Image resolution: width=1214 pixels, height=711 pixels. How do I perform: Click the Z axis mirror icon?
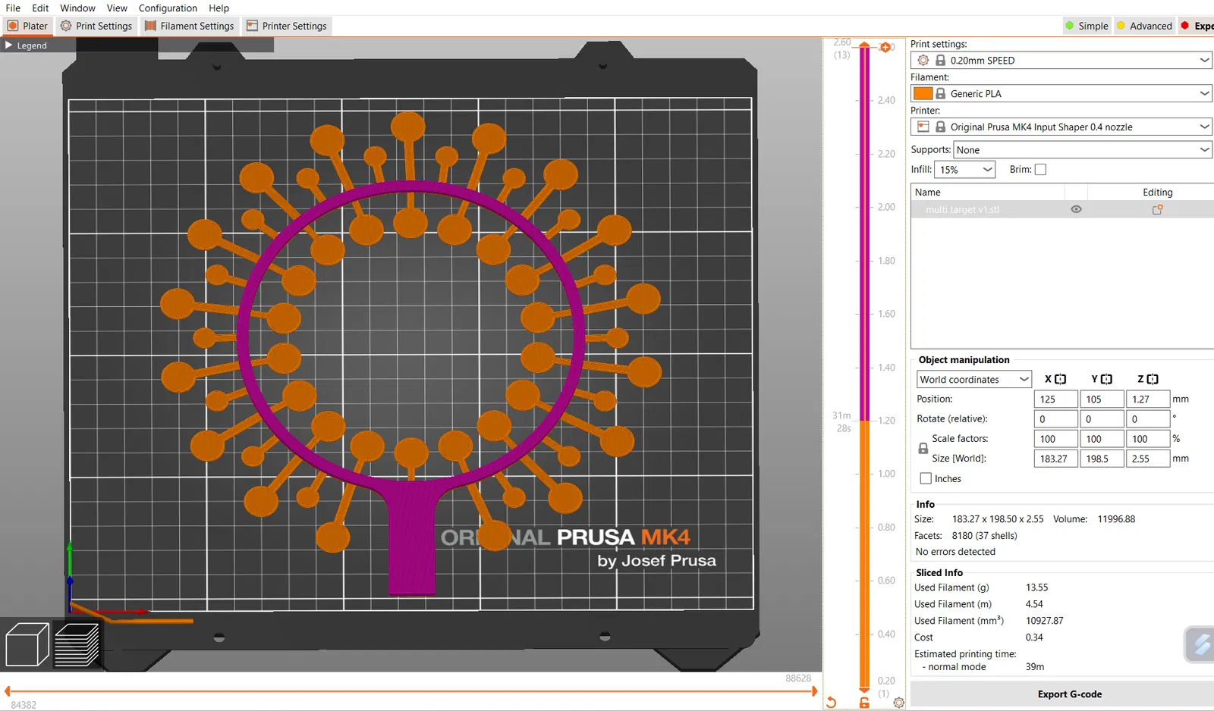1153,379
